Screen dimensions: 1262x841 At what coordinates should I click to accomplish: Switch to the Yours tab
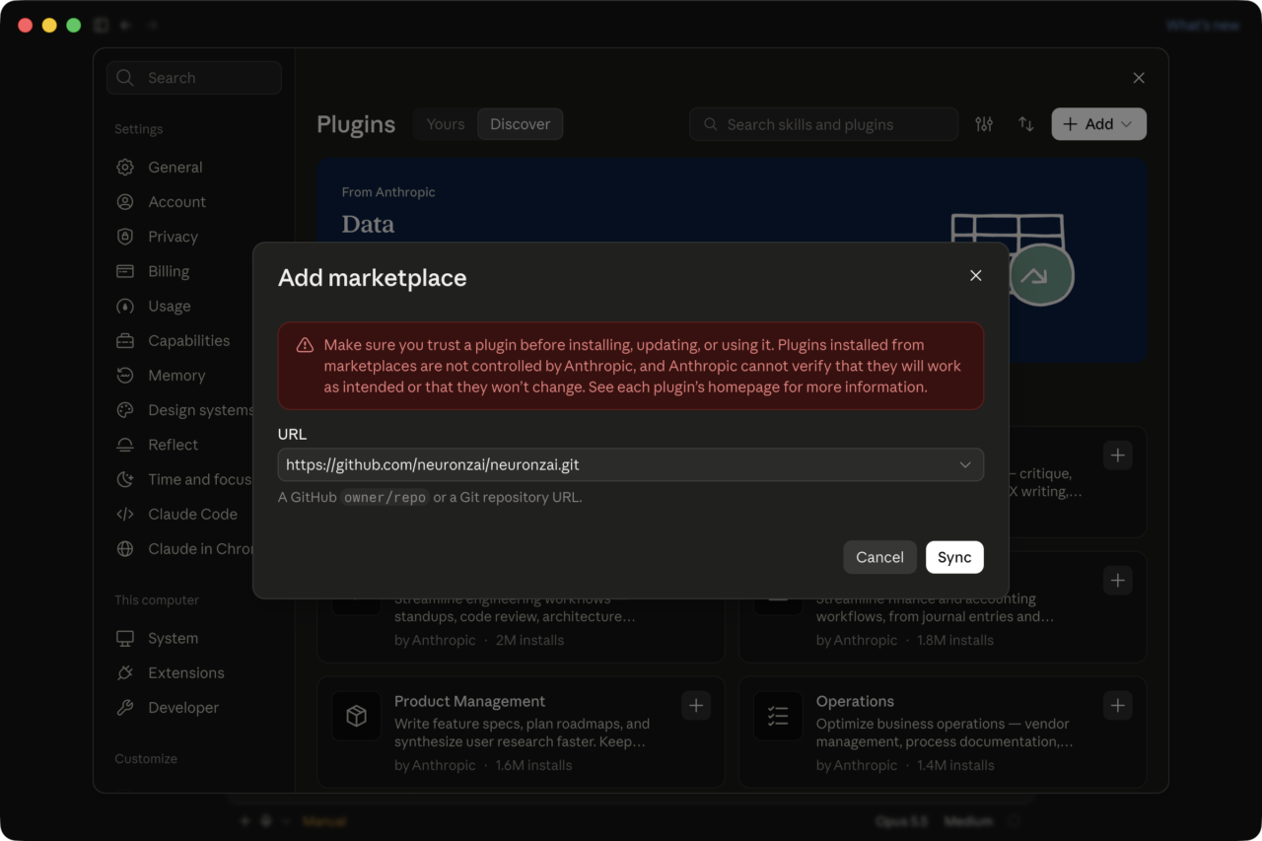[445, 124]
